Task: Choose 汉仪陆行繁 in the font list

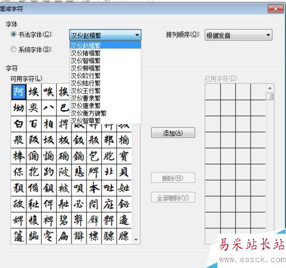Action: 105,83
